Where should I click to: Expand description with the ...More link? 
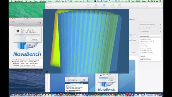(x=133, y=53)
